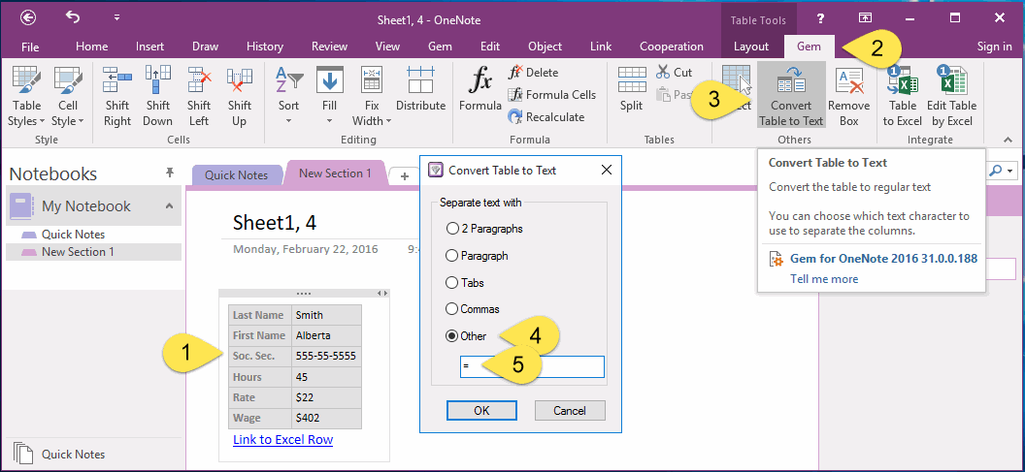Open the Table Tools Layout tab
Image resolution: width=1025 pixels, height=472 pixels.
pos(751,47)
